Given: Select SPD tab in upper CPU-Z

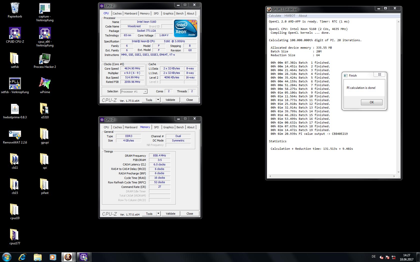Looking at the screenshot, I should (156, 13).
